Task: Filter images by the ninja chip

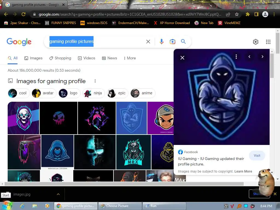Action: coord(94,93)
